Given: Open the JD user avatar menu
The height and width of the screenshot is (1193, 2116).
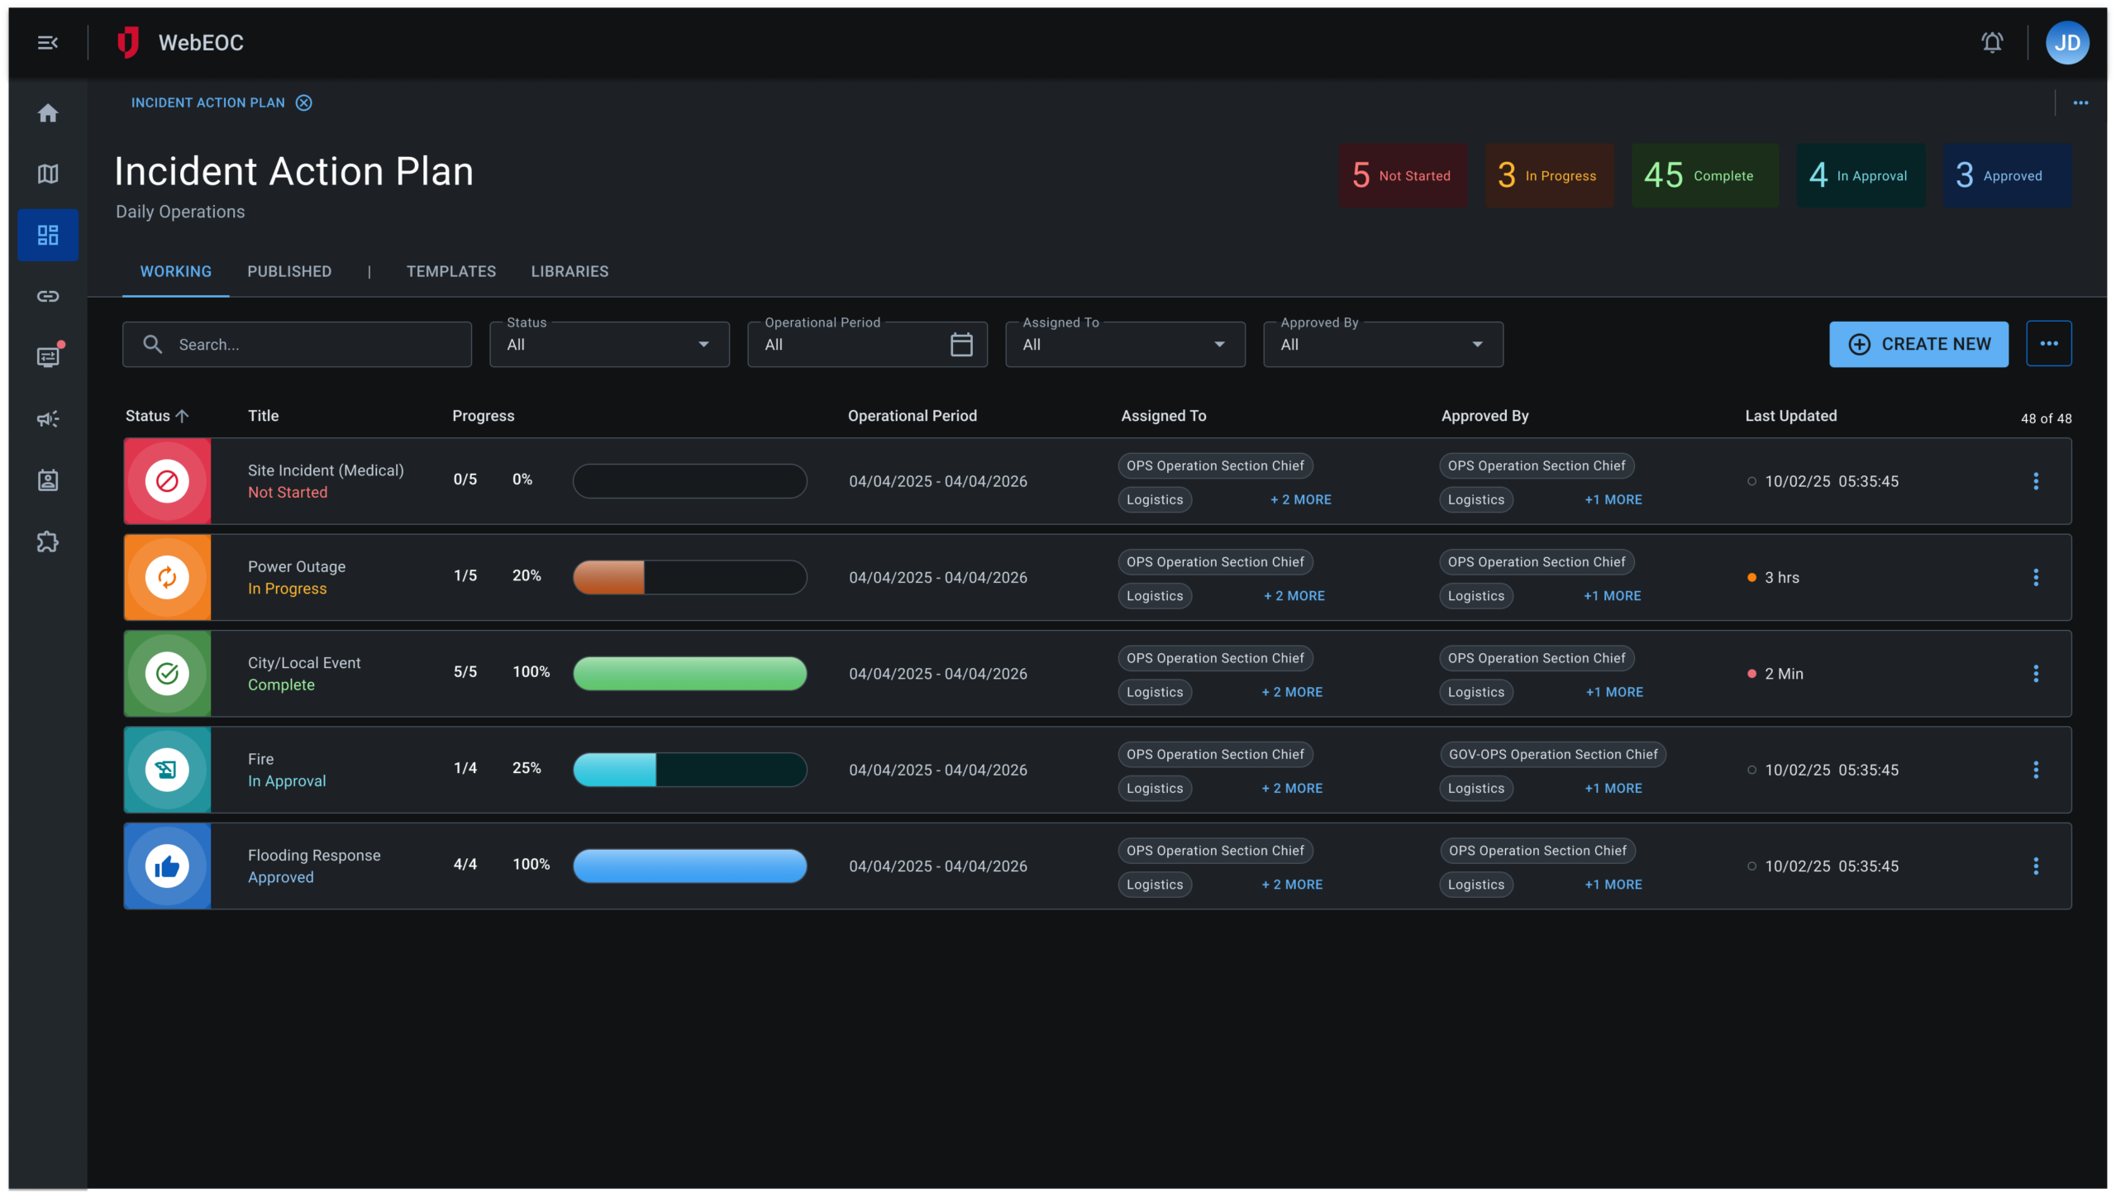Looking at the screenshot, I should tap(2066, 42).
